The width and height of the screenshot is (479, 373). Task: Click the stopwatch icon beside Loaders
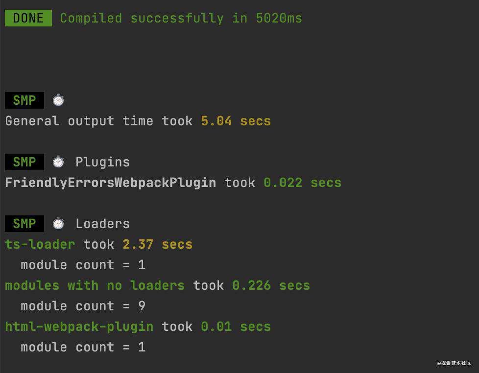[x=58, y=223]
